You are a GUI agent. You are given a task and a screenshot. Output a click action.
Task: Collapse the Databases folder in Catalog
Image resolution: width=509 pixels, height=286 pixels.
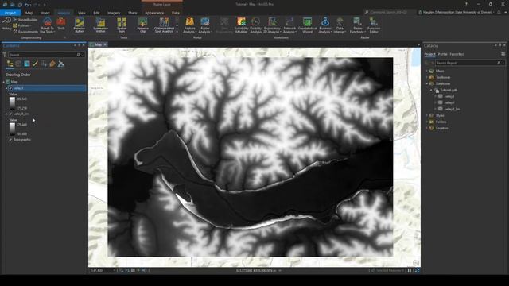tap(427, 83)
